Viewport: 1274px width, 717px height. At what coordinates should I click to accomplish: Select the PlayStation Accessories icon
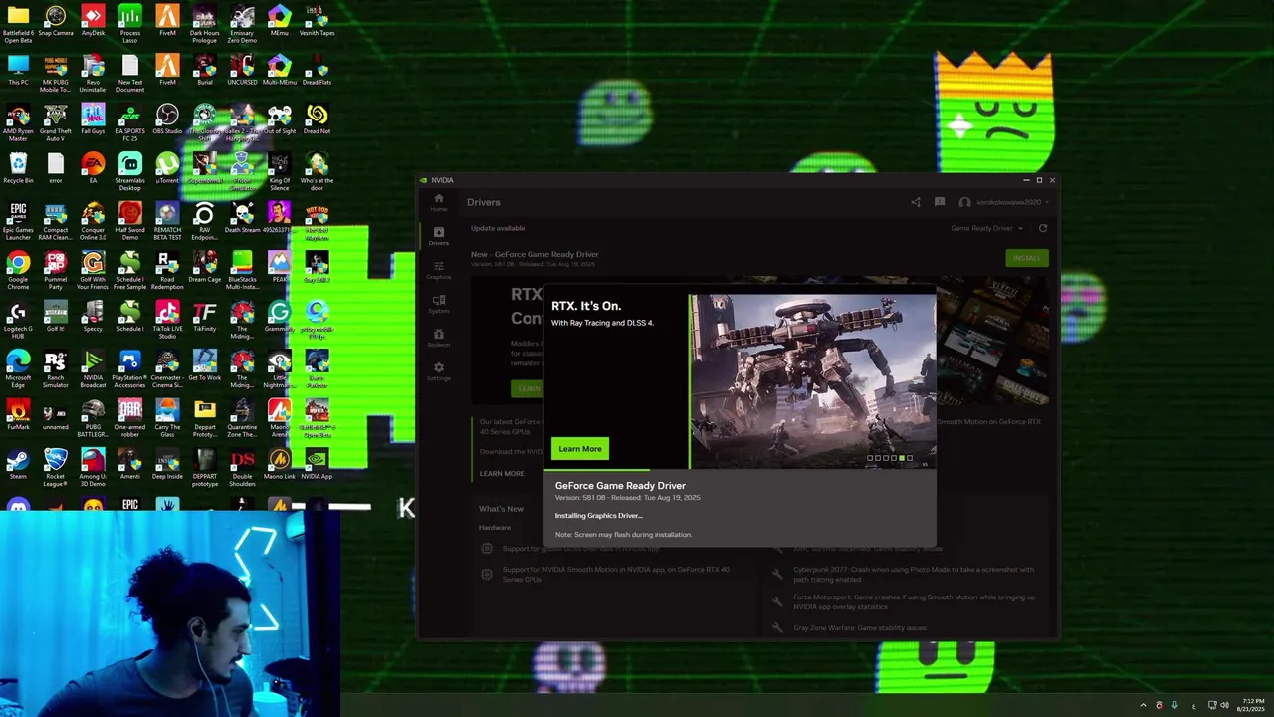[x=130, y=369]
